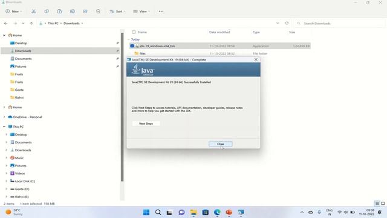Open recent locations chevron
This screenshot has height=218, width=387.
23,23
